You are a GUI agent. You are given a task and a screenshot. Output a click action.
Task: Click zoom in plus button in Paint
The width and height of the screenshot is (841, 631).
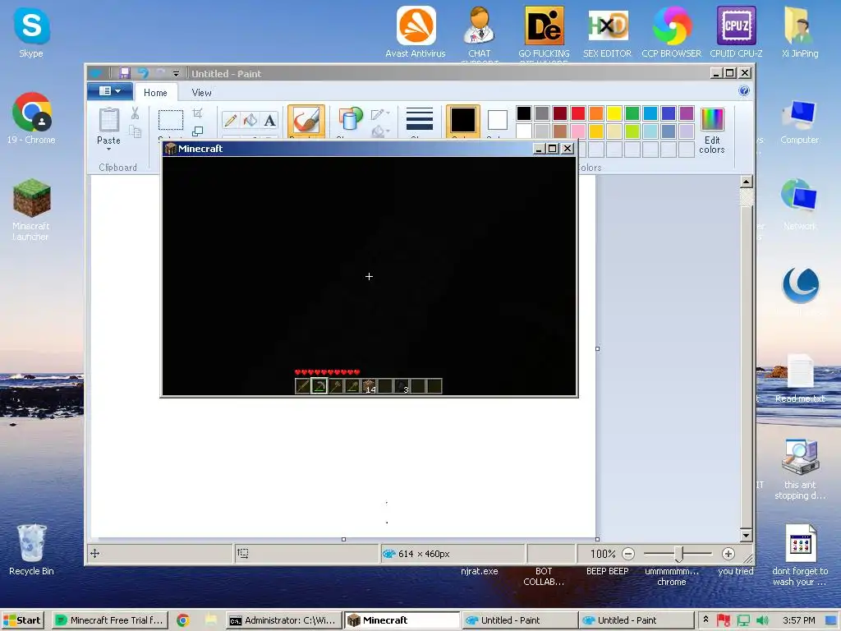[x=728, y=554]
